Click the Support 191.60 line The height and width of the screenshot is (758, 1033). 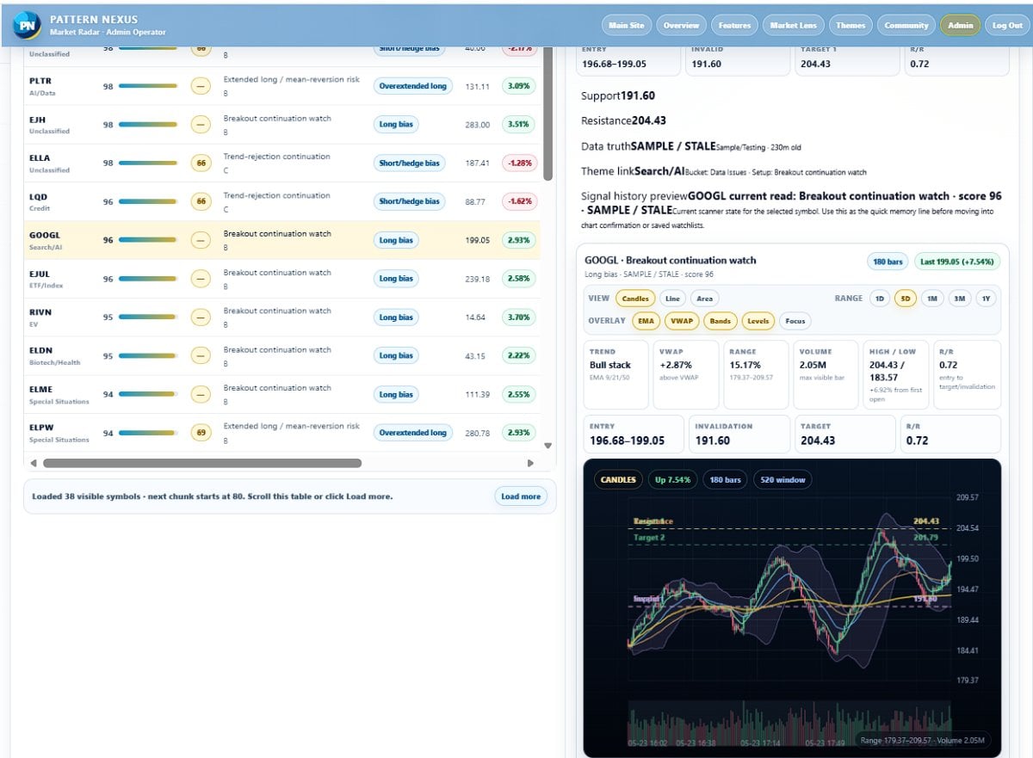click(x=618, y=96)
